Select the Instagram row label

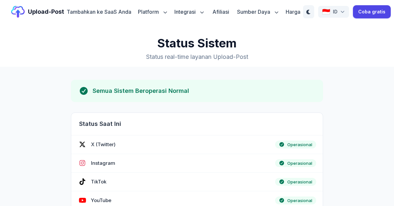point(103,163)
